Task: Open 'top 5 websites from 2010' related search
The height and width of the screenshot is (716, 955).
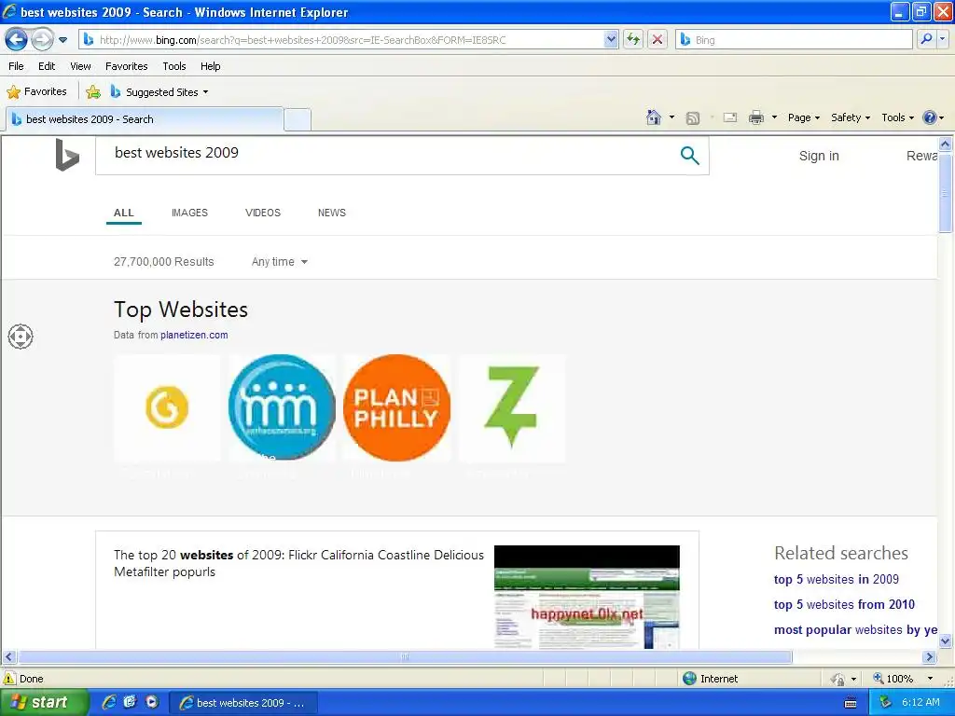Action: [x=844, y=604]
